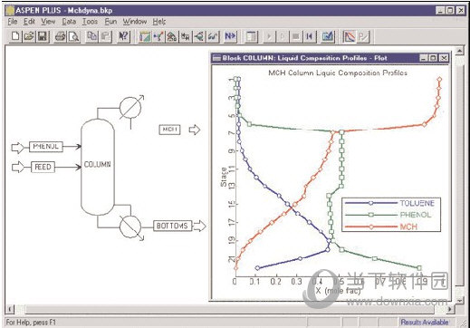Image resolution: width=470 pixels, height=328 pixels.
Task: Click the condenser symbol above the column
Action: click(130, 108)
